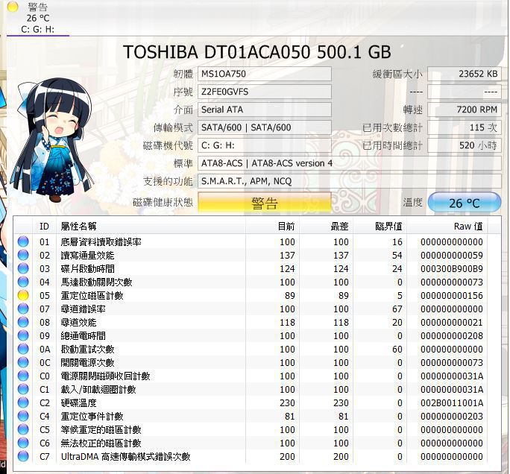510x474 pixels.
Task: Click the firmware field MS1OA750
Action: click(x=265, y=74)
